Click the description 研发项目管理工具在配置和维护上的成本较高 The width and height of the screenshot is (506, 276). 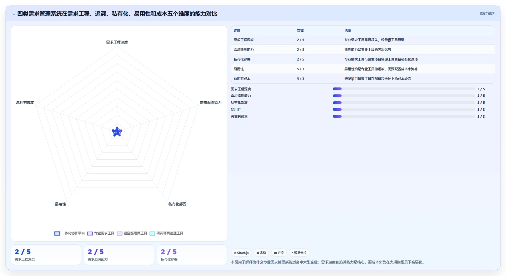click(378, 79)
